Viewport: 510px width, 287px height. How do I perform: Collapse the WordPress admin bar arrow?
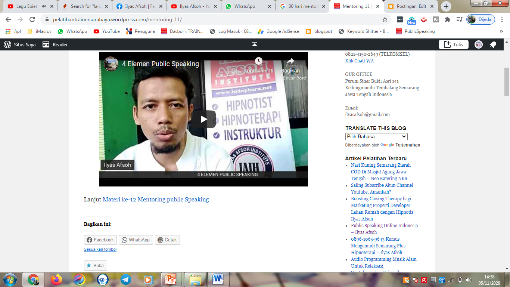point(255,44)
